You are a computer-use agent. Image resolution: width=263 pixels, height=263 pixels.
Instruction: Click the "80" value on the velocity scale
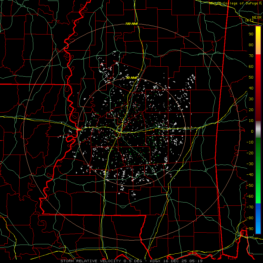point(251,45)
